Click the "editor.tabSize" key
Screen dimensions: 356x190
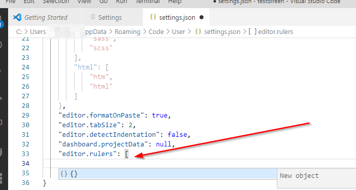point(91,125)
